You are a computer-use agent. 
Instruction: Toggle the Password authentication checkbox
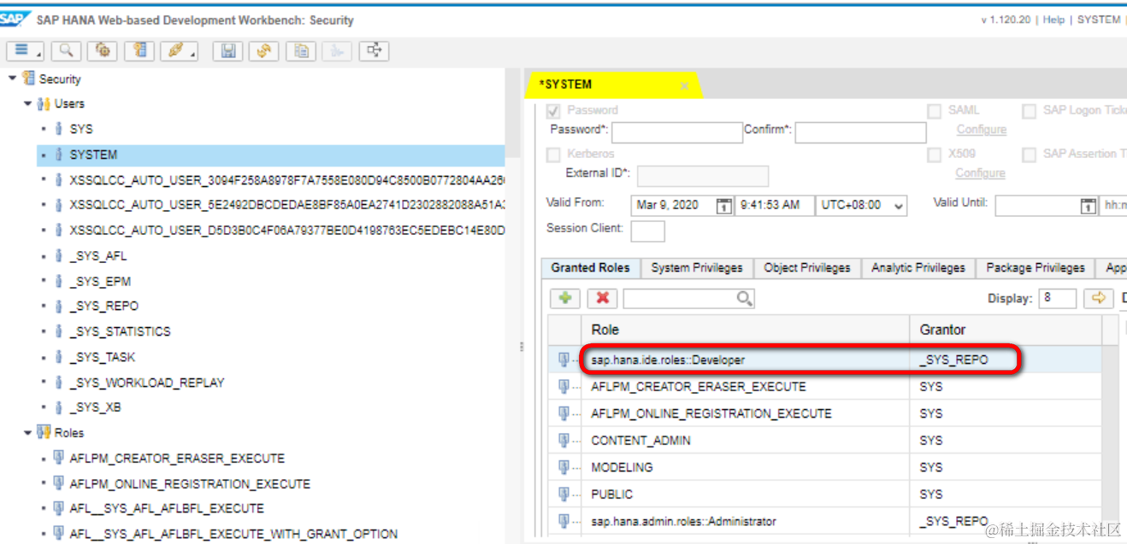click(553, 111)
